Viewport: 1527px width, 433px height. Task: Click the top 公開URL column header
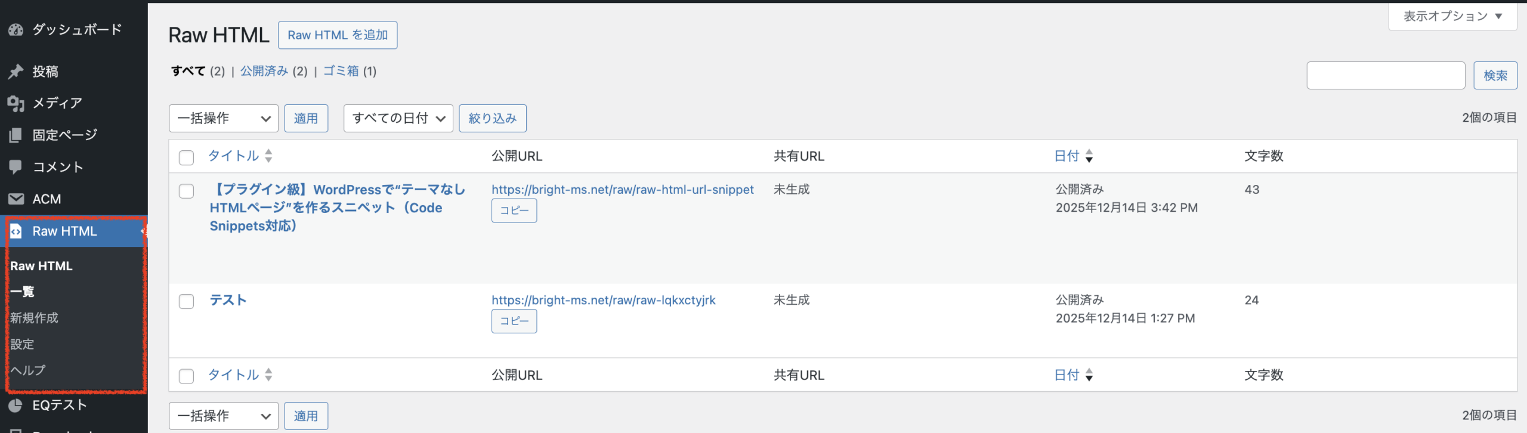tap(517, 156)
